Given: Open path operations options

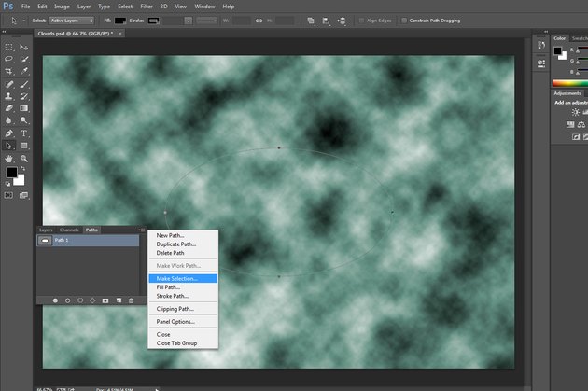Looking at the screenshot, I should tap(311, 21).
